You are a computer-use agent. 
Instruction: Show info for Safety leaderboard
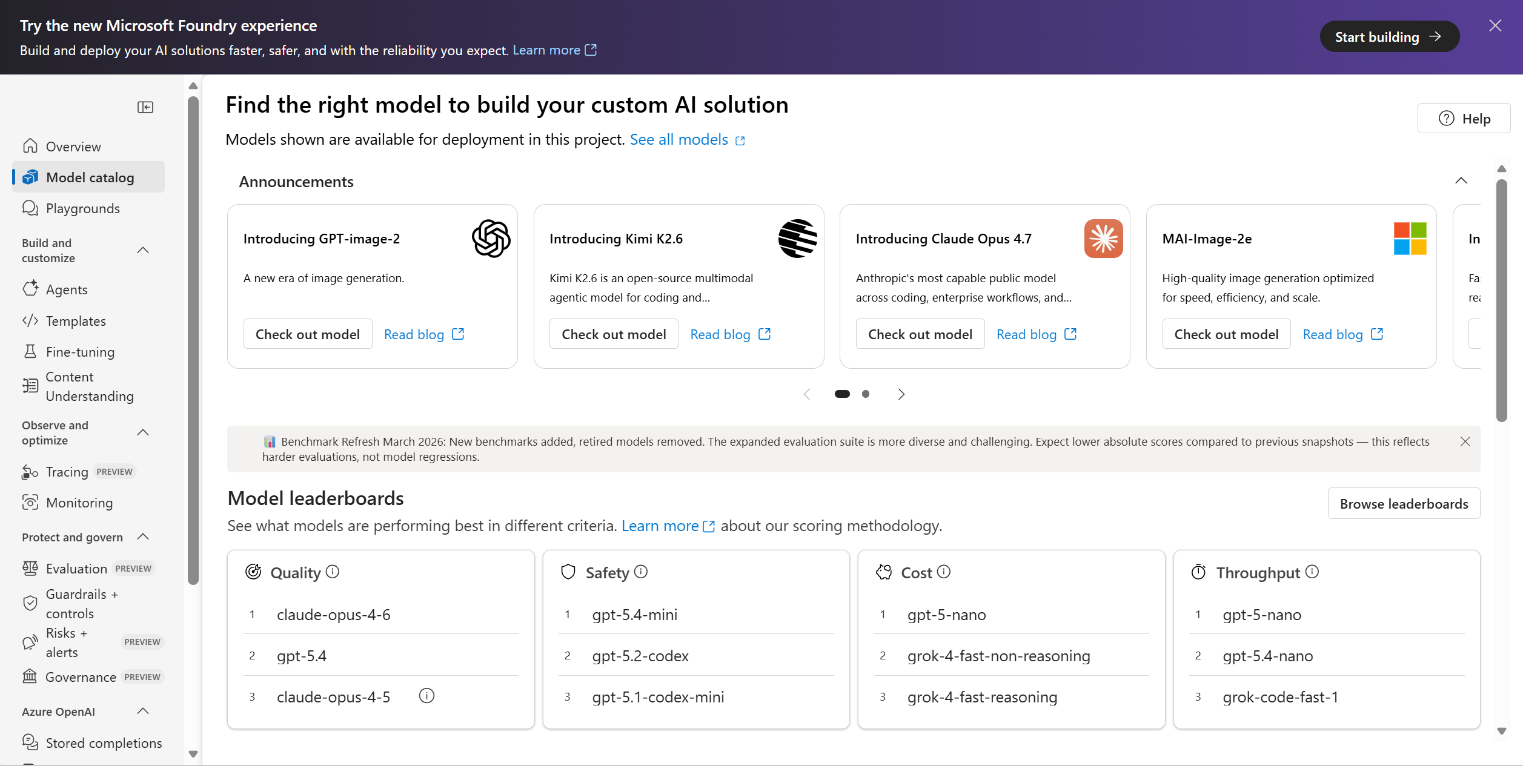pyautogui.click(x=641, y=572)
